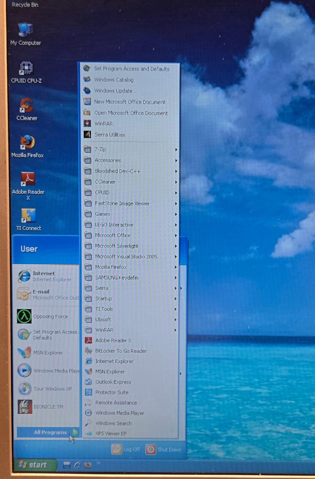Click the Start button
Viewport: 315px width, 479px height.
35,465
